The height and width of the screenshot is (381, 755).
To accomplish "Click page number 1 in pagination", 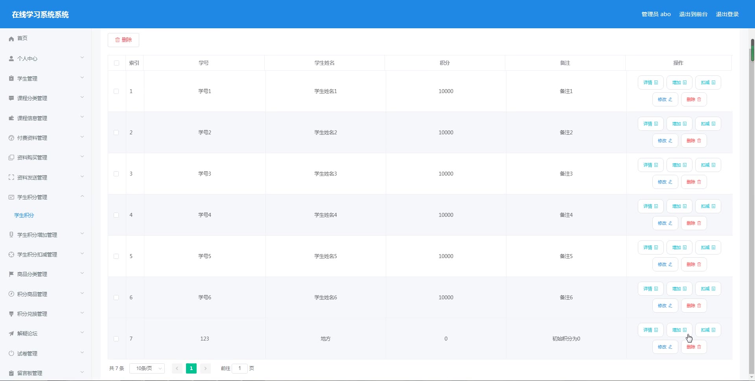I will [x=191, y=368].
